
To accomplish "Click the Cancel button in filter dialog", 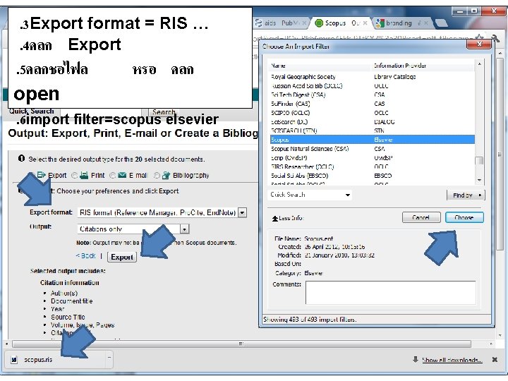I will pyautogui.click(x=421, y=217).
